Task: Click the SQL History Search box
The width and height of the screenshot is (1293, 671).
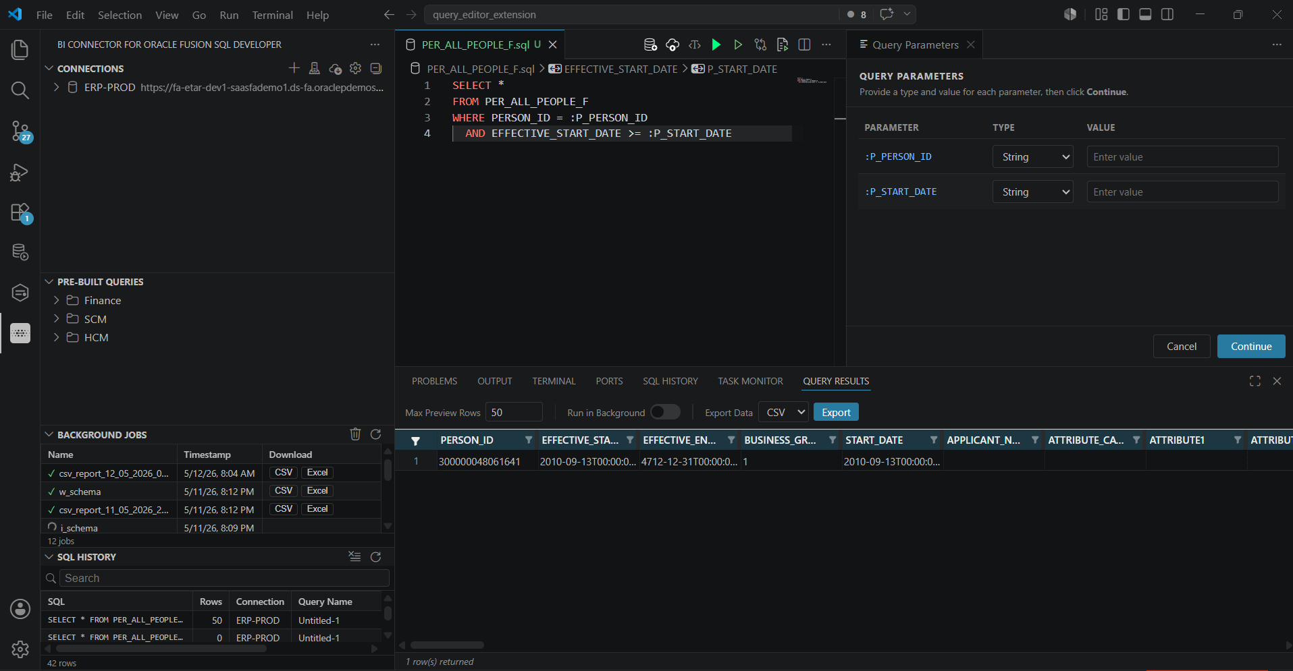Action: pos(224,578)
